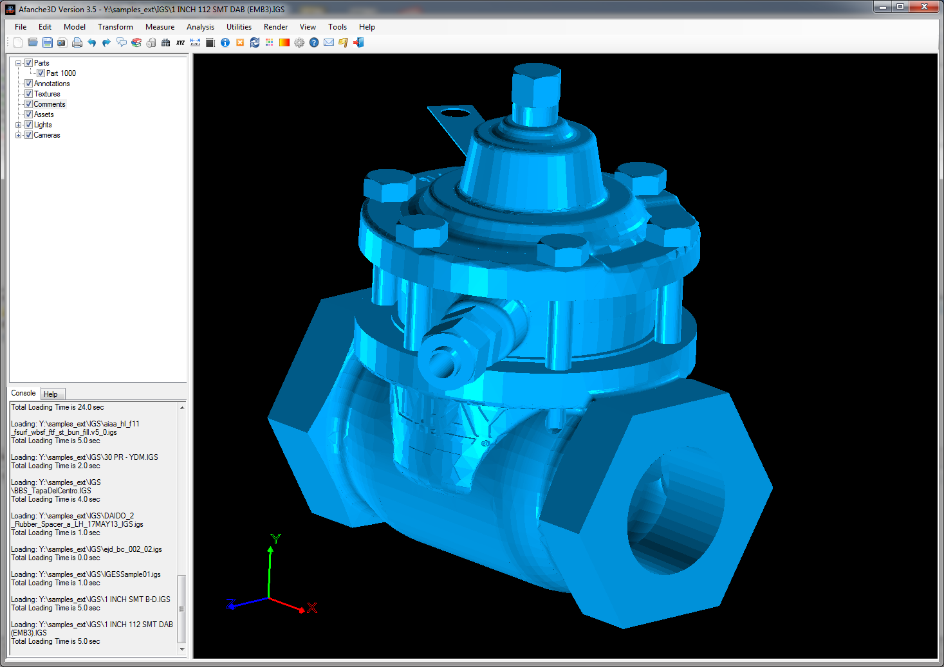The image size is (944, 667).
Task: Open the blue info icon
Action: pyautogui.click(x=225, y=42)
